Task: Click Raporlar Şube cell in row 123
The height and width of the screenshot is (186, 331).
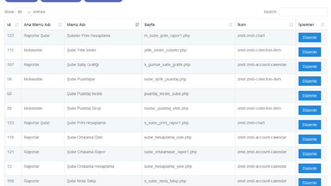Action: click(36, 123)
